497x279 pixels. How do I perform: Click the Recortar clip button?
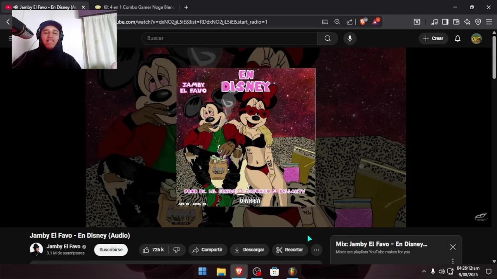coord(290,250)
